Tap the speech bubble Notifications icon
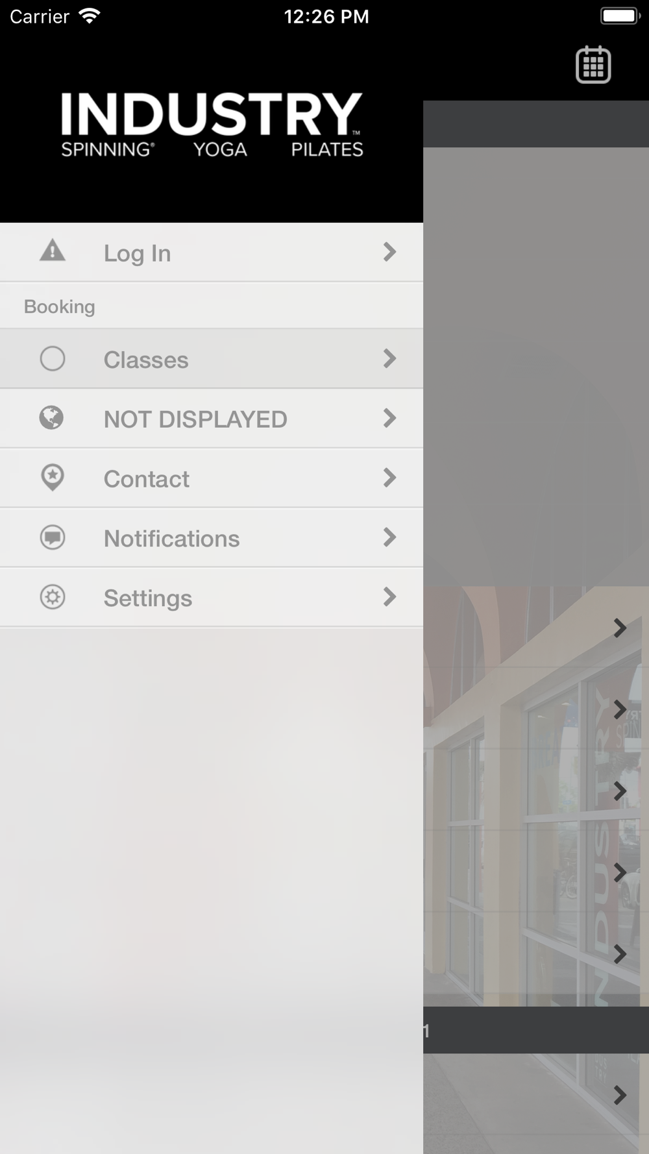 (53, 537)
